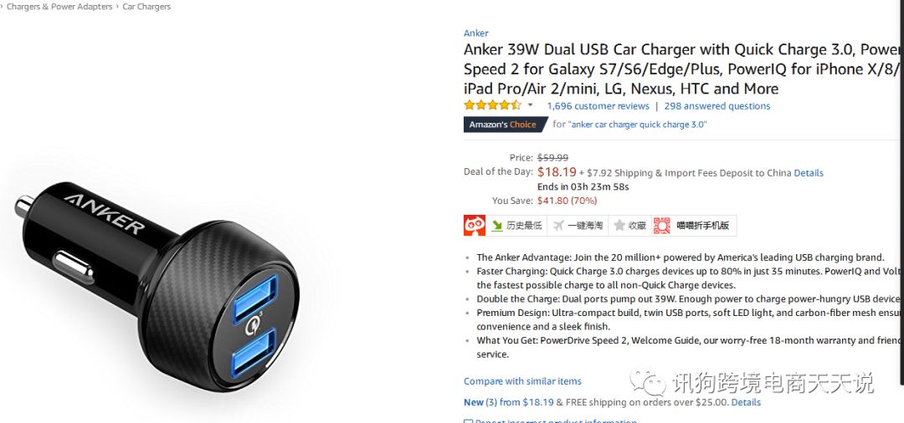Click the Amazon's Choice badge
Image resolution: width=904 pixels, height=423 pixels.
(504, 125)
